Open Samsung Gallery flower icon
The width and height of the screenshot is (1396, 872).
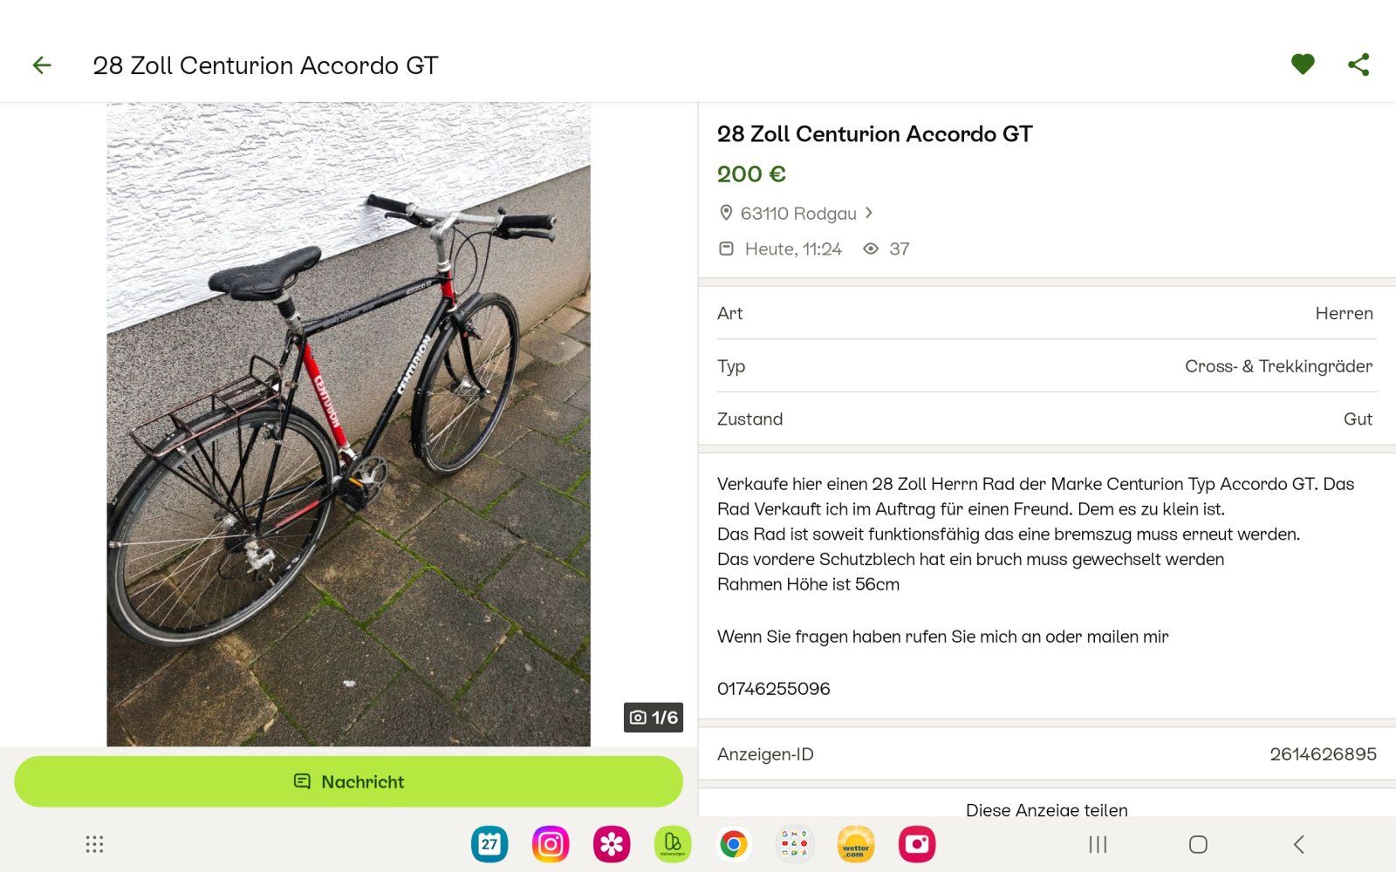(612, 844)
